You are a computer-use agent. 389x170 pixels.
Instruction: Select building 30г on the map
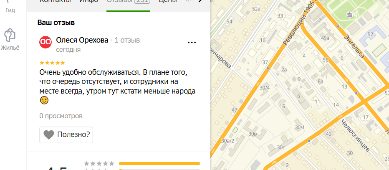pos(280,148)
